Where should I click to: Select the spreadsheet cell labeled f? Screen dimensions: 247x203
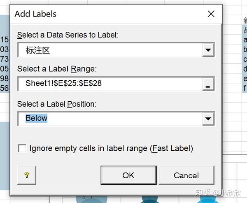tap(245, 88)
